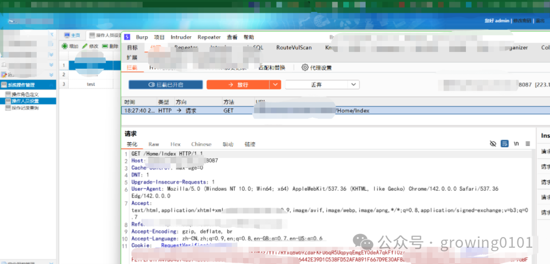This screenshot has height=264, width=550.
Task: Click the 修改密码 link in header
Action: click(x=522, y=21)
